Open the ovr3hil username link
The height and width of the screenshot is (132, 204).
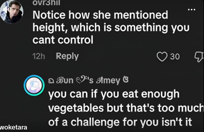46,3
